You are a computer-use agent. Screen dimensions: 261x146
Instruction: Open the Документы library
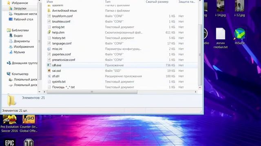22,41
